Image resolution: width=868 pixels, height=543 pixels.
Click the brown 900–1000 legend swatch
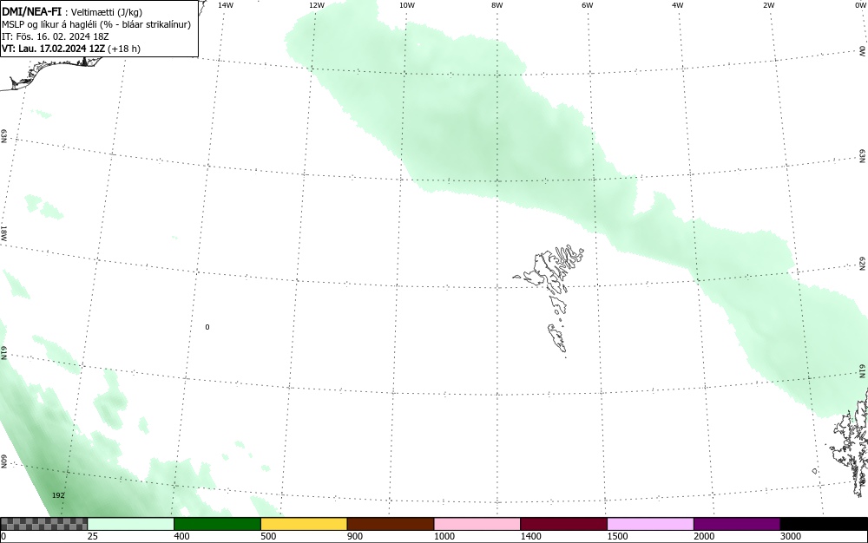pyautogui.click(x=391, y=524)
